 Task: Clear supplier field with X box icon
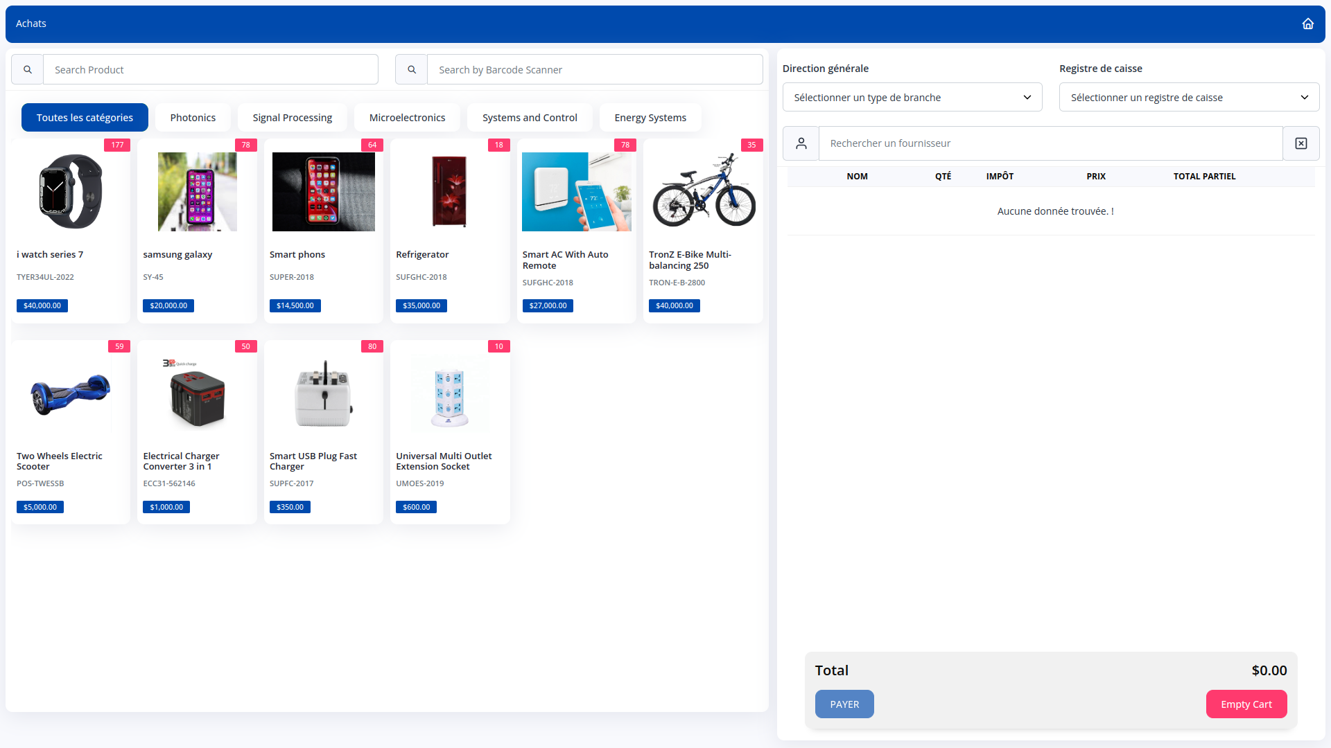(1300, 143)
